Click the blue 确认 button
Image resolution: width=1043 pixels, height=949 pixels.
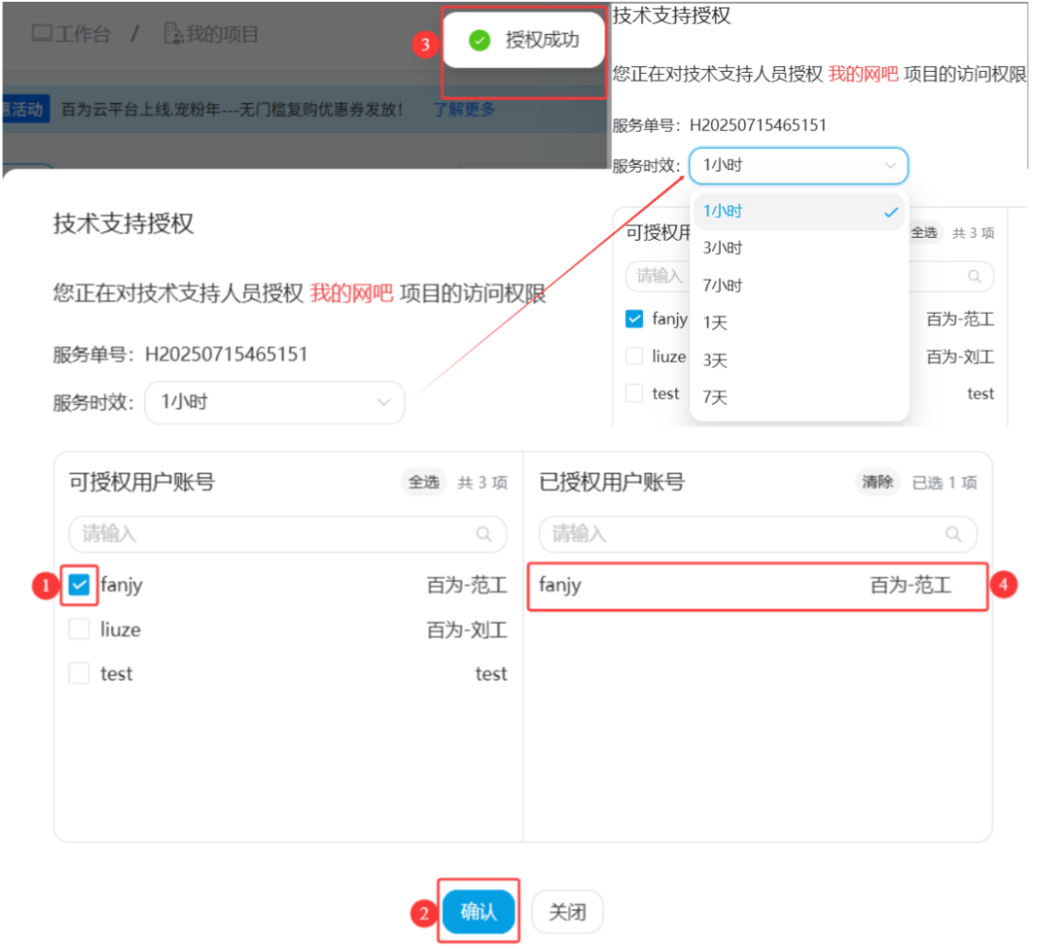[x=479, y=913]
